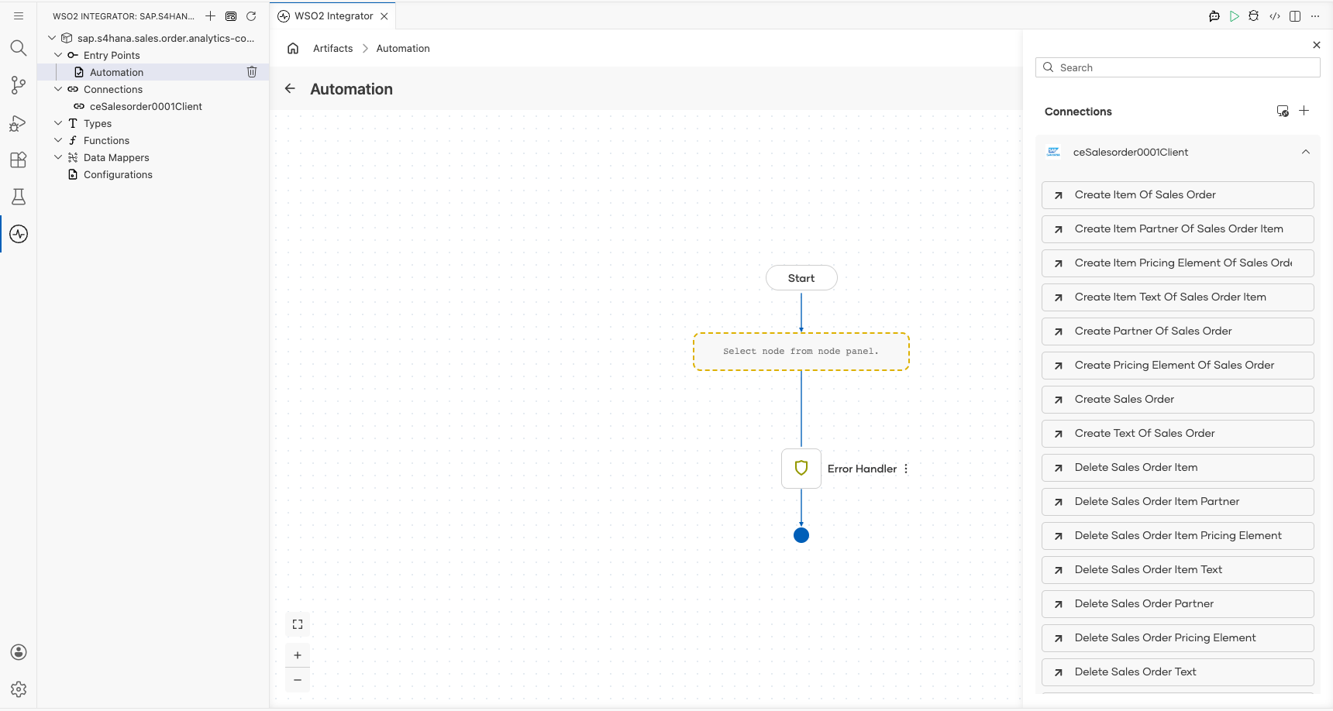
Task: Show source code view icon
Action: pyautogui.click(x=1275, y=16)
